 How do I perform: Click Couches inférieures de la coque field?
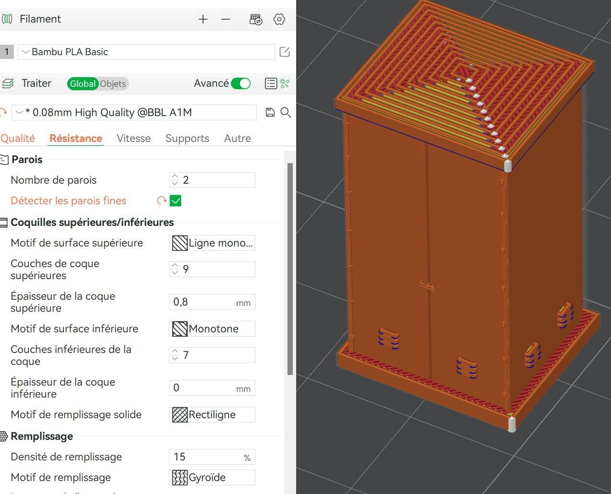click(212, 355)
